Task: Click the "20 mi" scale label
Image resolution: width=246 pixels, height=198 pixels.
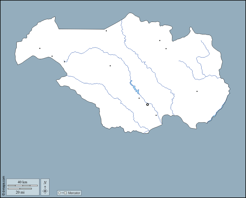Action: click(20, 192)
